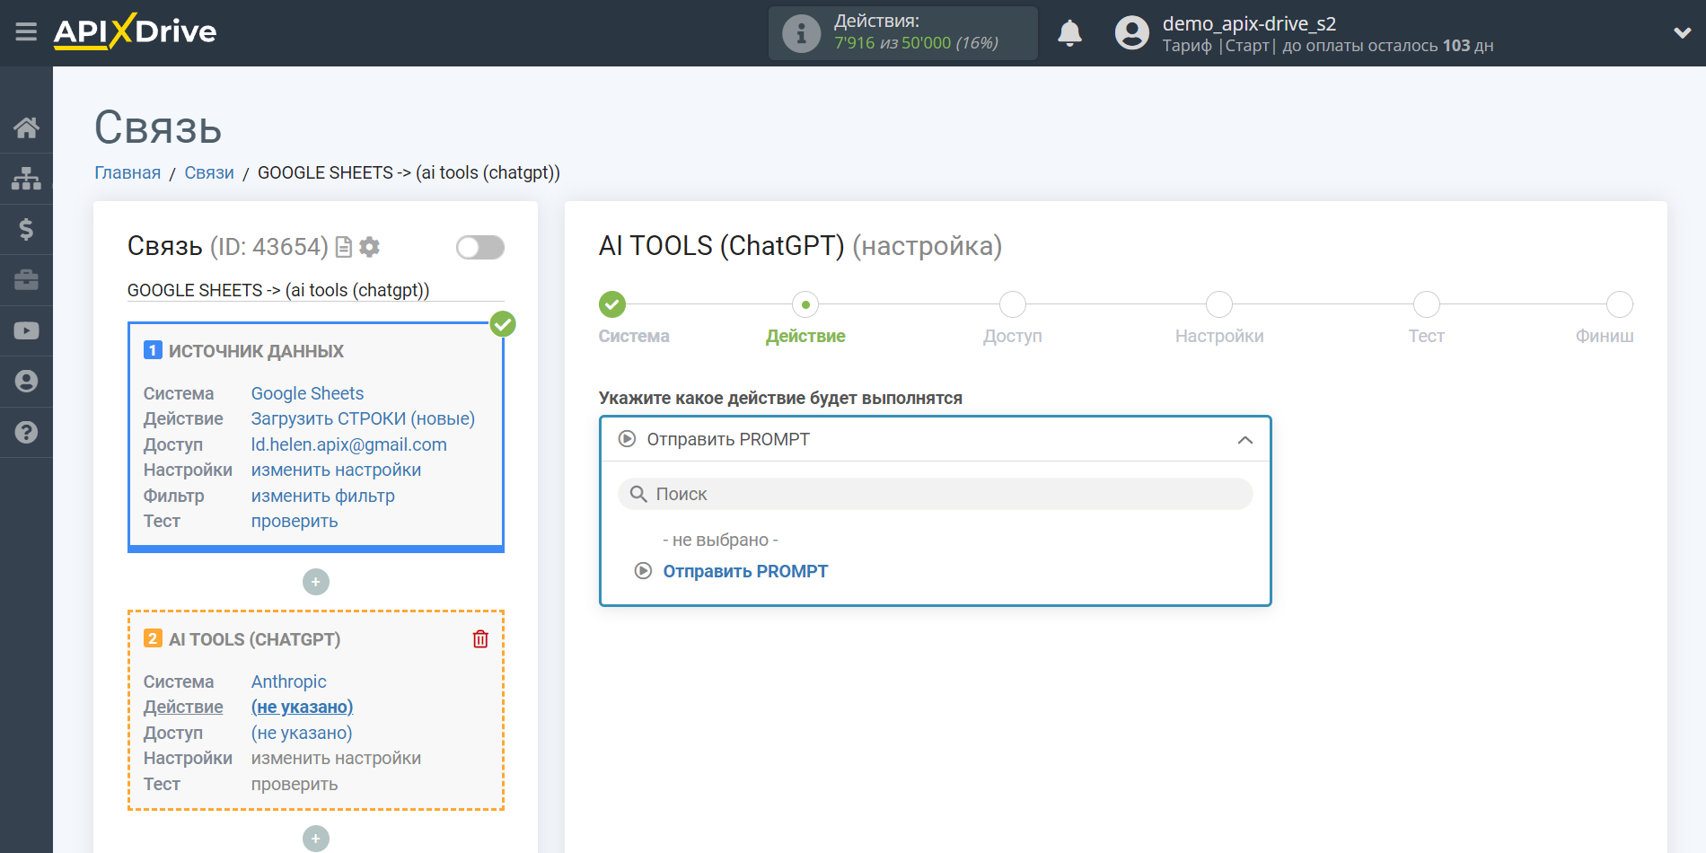Add step with plus between blocks
The image size is (1706, 853).
tap(316, 582)
